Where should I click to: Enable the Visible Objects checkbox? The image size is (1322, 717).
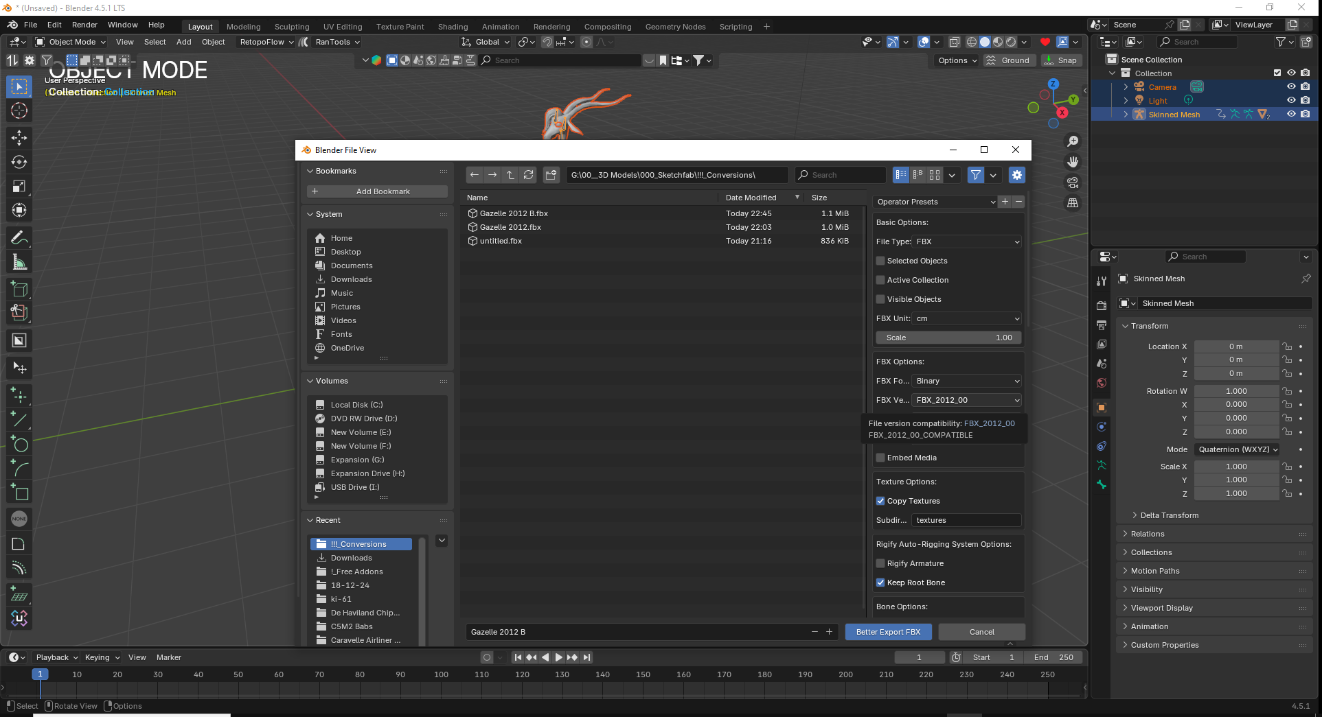click(x=880, y=299)
